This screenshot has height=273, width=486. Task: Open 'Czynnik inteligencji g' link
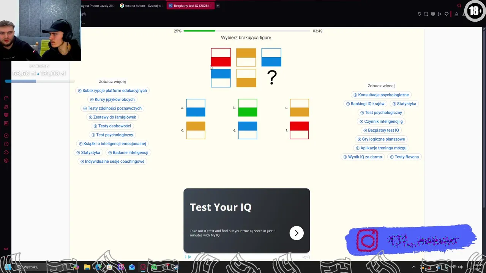click(381, 121)
